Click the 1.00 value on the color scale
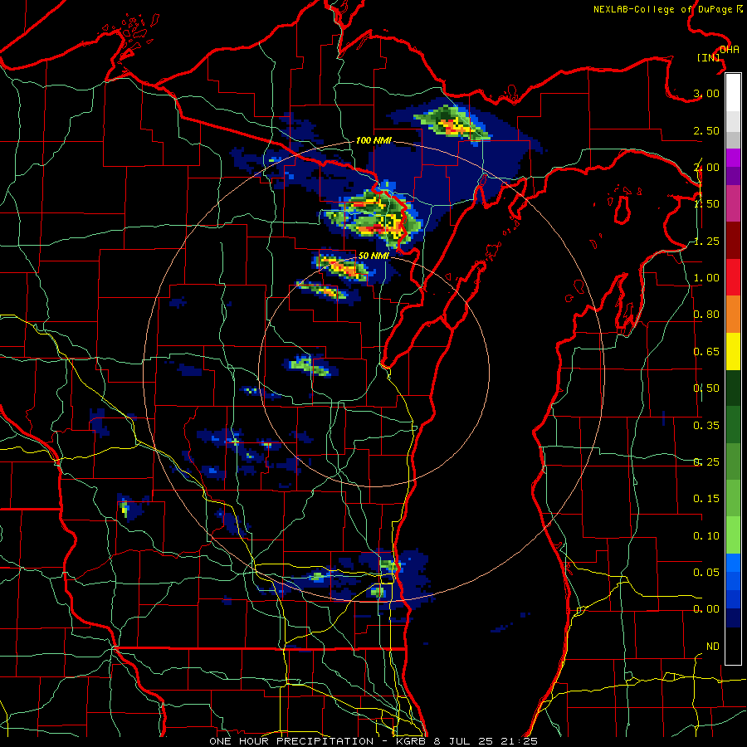 [706, 278]
